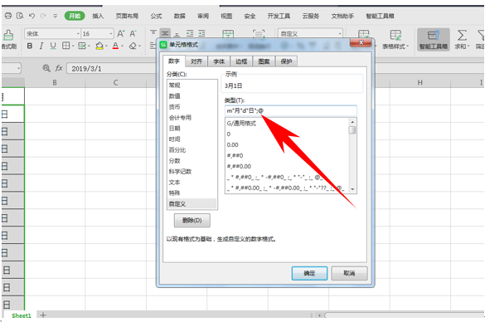Select 自定义 in the category list
Image resolution: width=485 pixels, height=322 pixels.
[x=192, y=203]
